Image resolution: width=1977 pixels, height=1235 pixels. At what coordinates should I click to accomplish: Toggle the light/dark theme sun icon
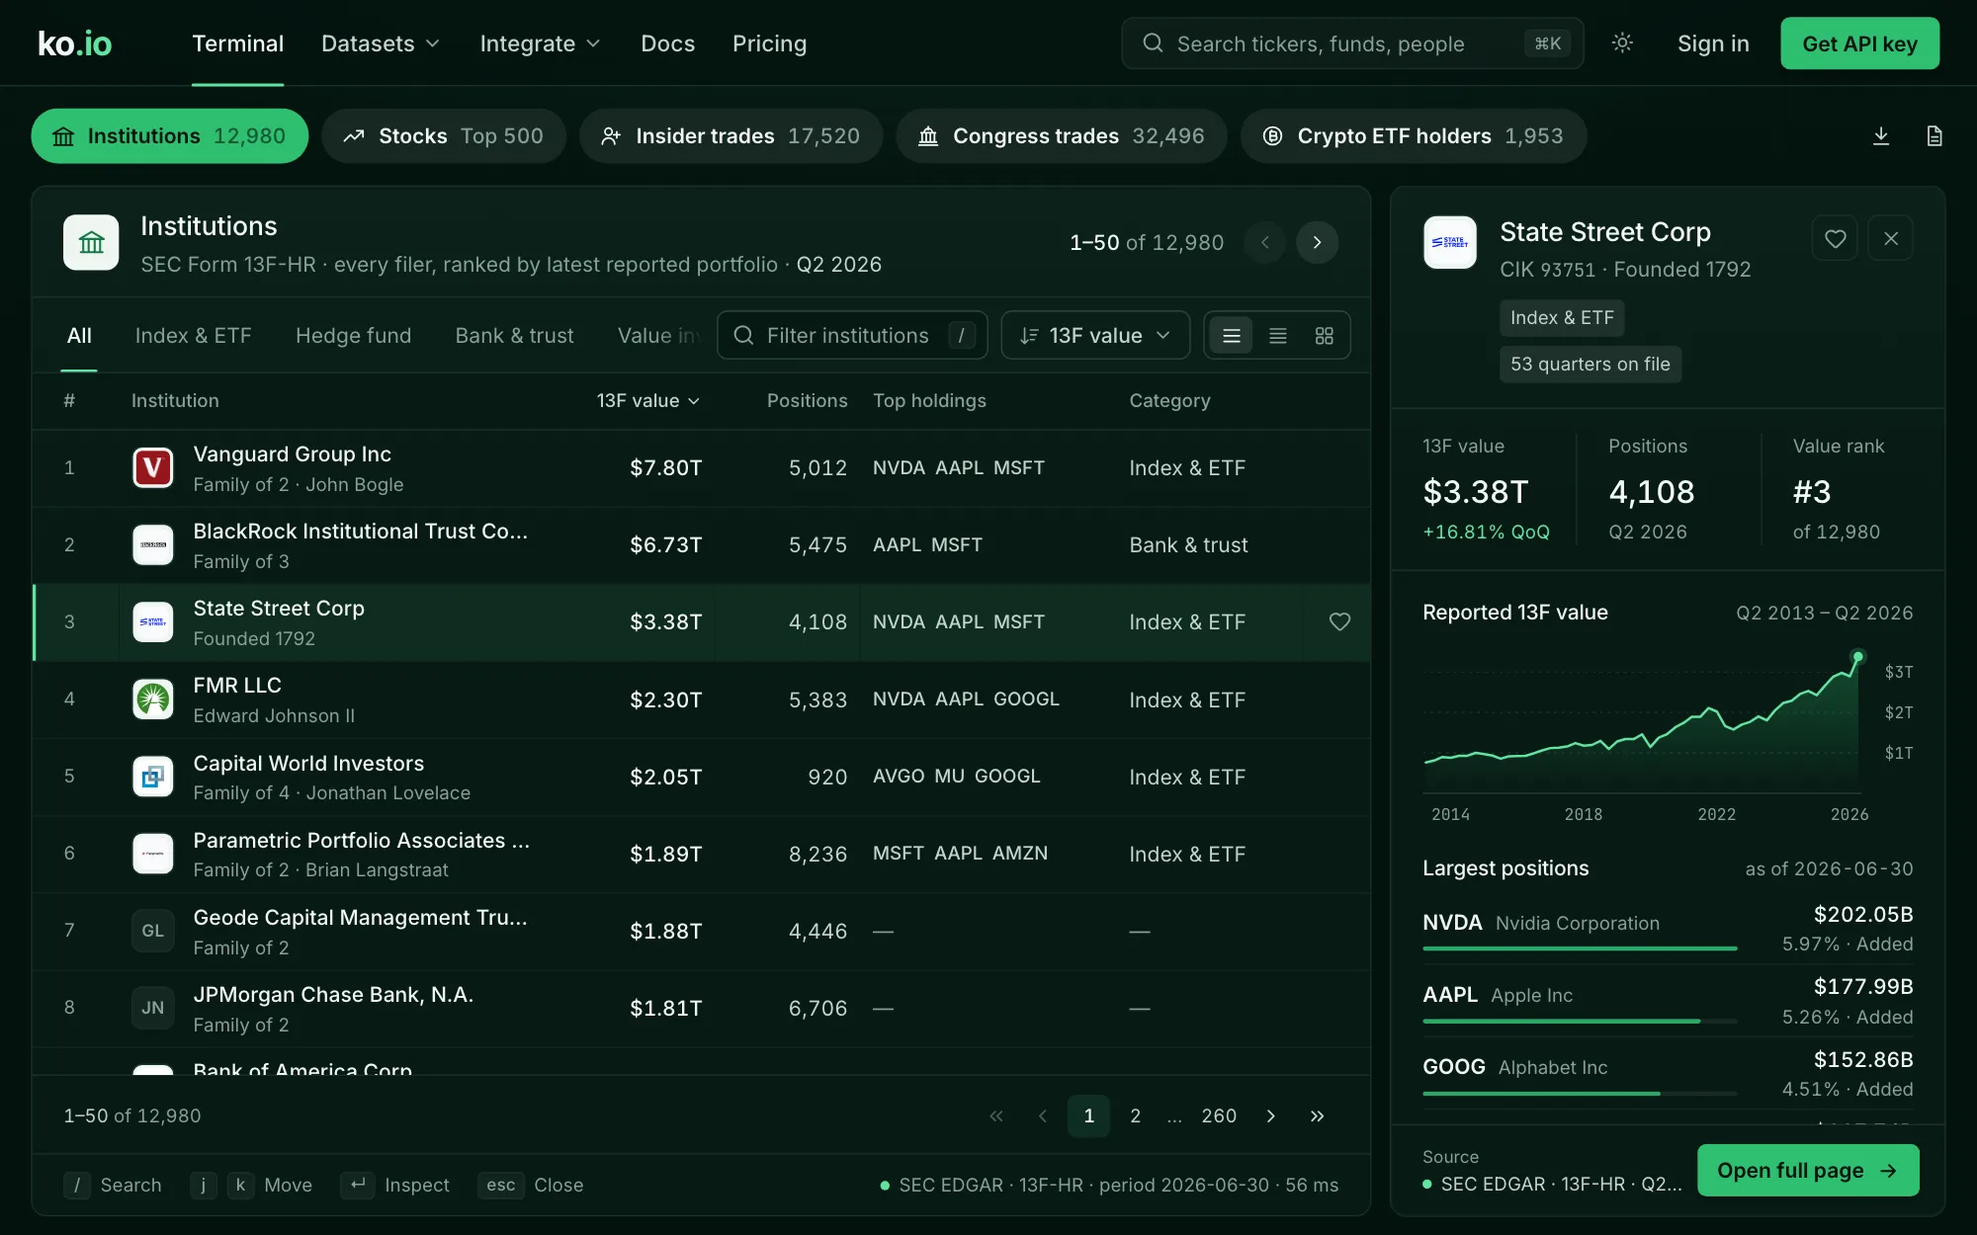click(1622, 43)
